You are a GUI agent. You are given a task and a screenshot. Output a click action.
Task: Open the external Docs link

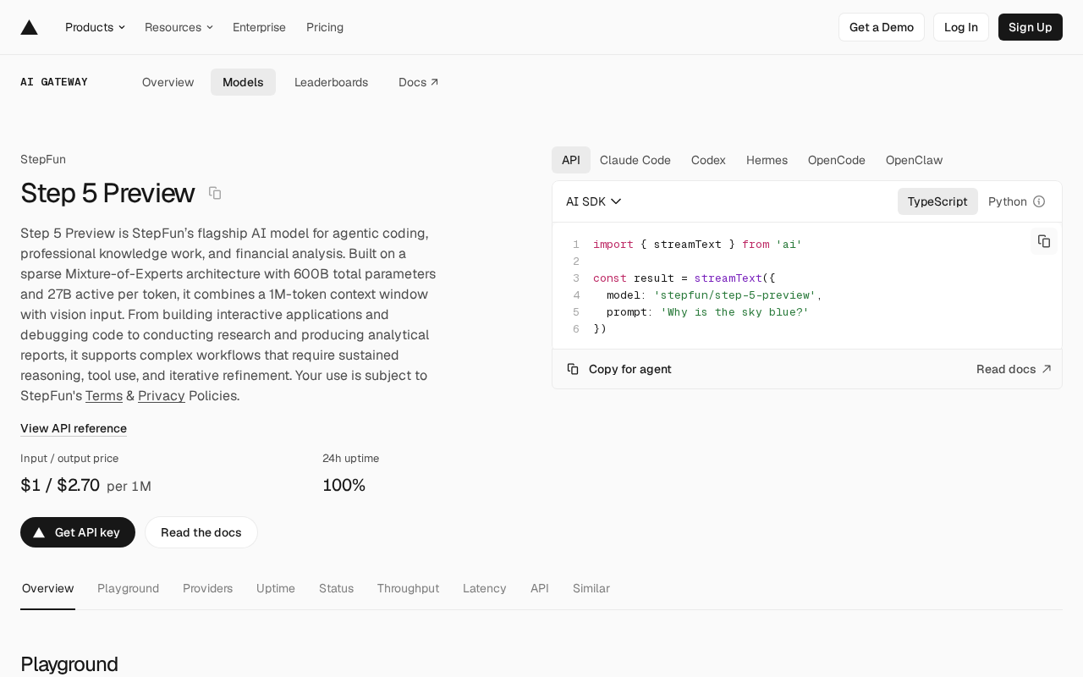point(419,82)
